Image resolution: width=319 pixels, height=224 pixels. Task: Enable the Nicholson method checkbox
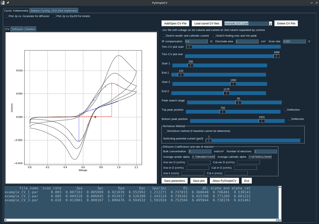(x=166, y=131)
